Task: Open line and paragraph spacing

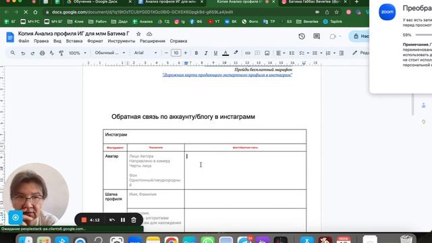Action: [x=292, y=53]
